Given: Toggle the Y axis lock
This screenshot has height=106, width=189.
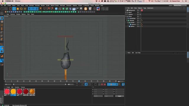Looking at the screenshot, I should click(x=33, y=9).
